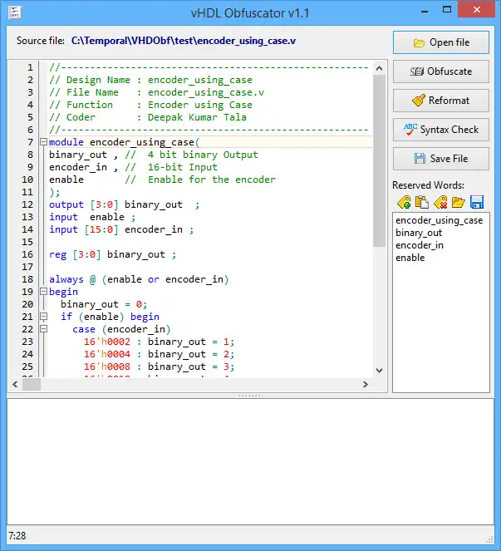Click the 'reg [3:0] binary_out' line

pos(112,254)
